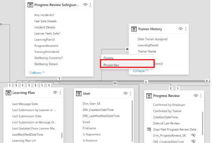Click the Trainer History table icon
Image resolution: width=212 pixels, height=143 pixels.
(134, 29)
